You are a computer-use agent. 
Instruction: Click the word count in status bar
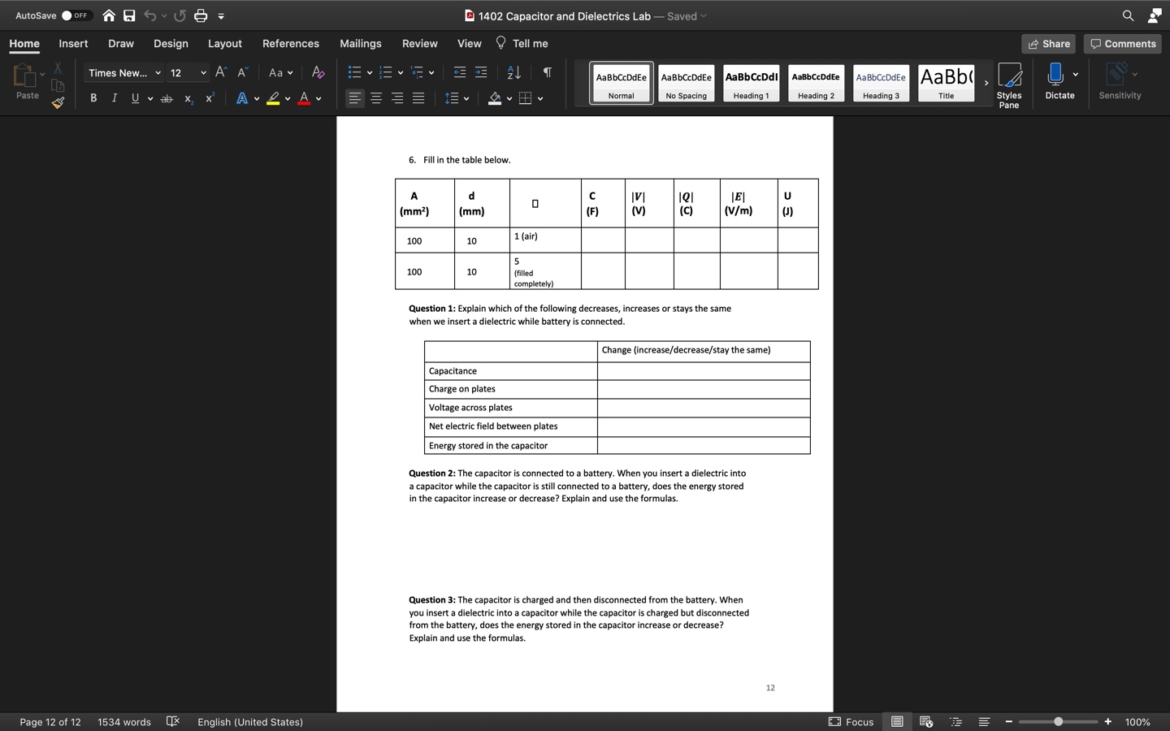click(x=124, y=721)
